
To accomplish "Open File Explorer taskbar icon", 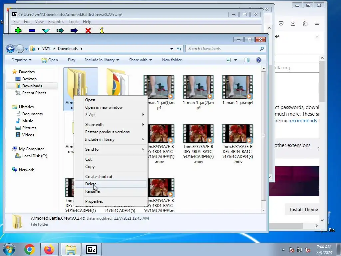I will 71,249.
